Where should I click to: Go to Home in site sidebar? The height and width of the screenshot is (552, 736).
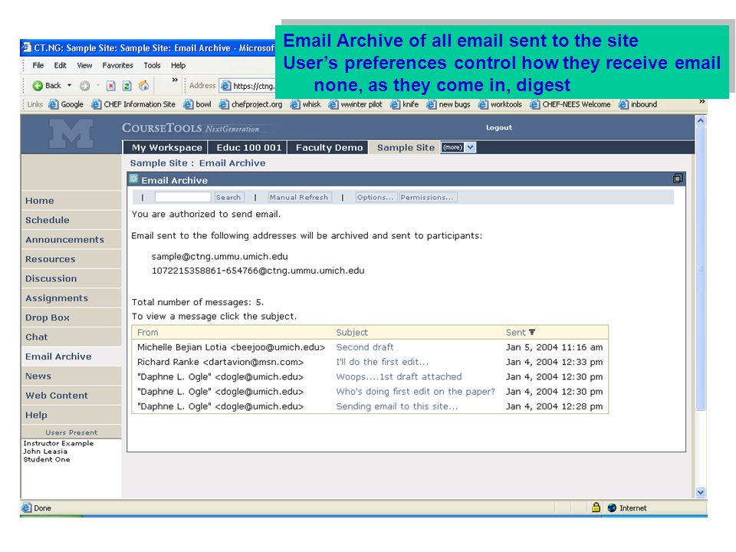(71, 200)
